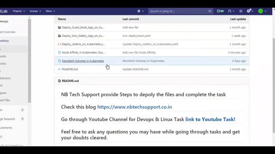Click the green user avatar

click(x=261, y=11)
